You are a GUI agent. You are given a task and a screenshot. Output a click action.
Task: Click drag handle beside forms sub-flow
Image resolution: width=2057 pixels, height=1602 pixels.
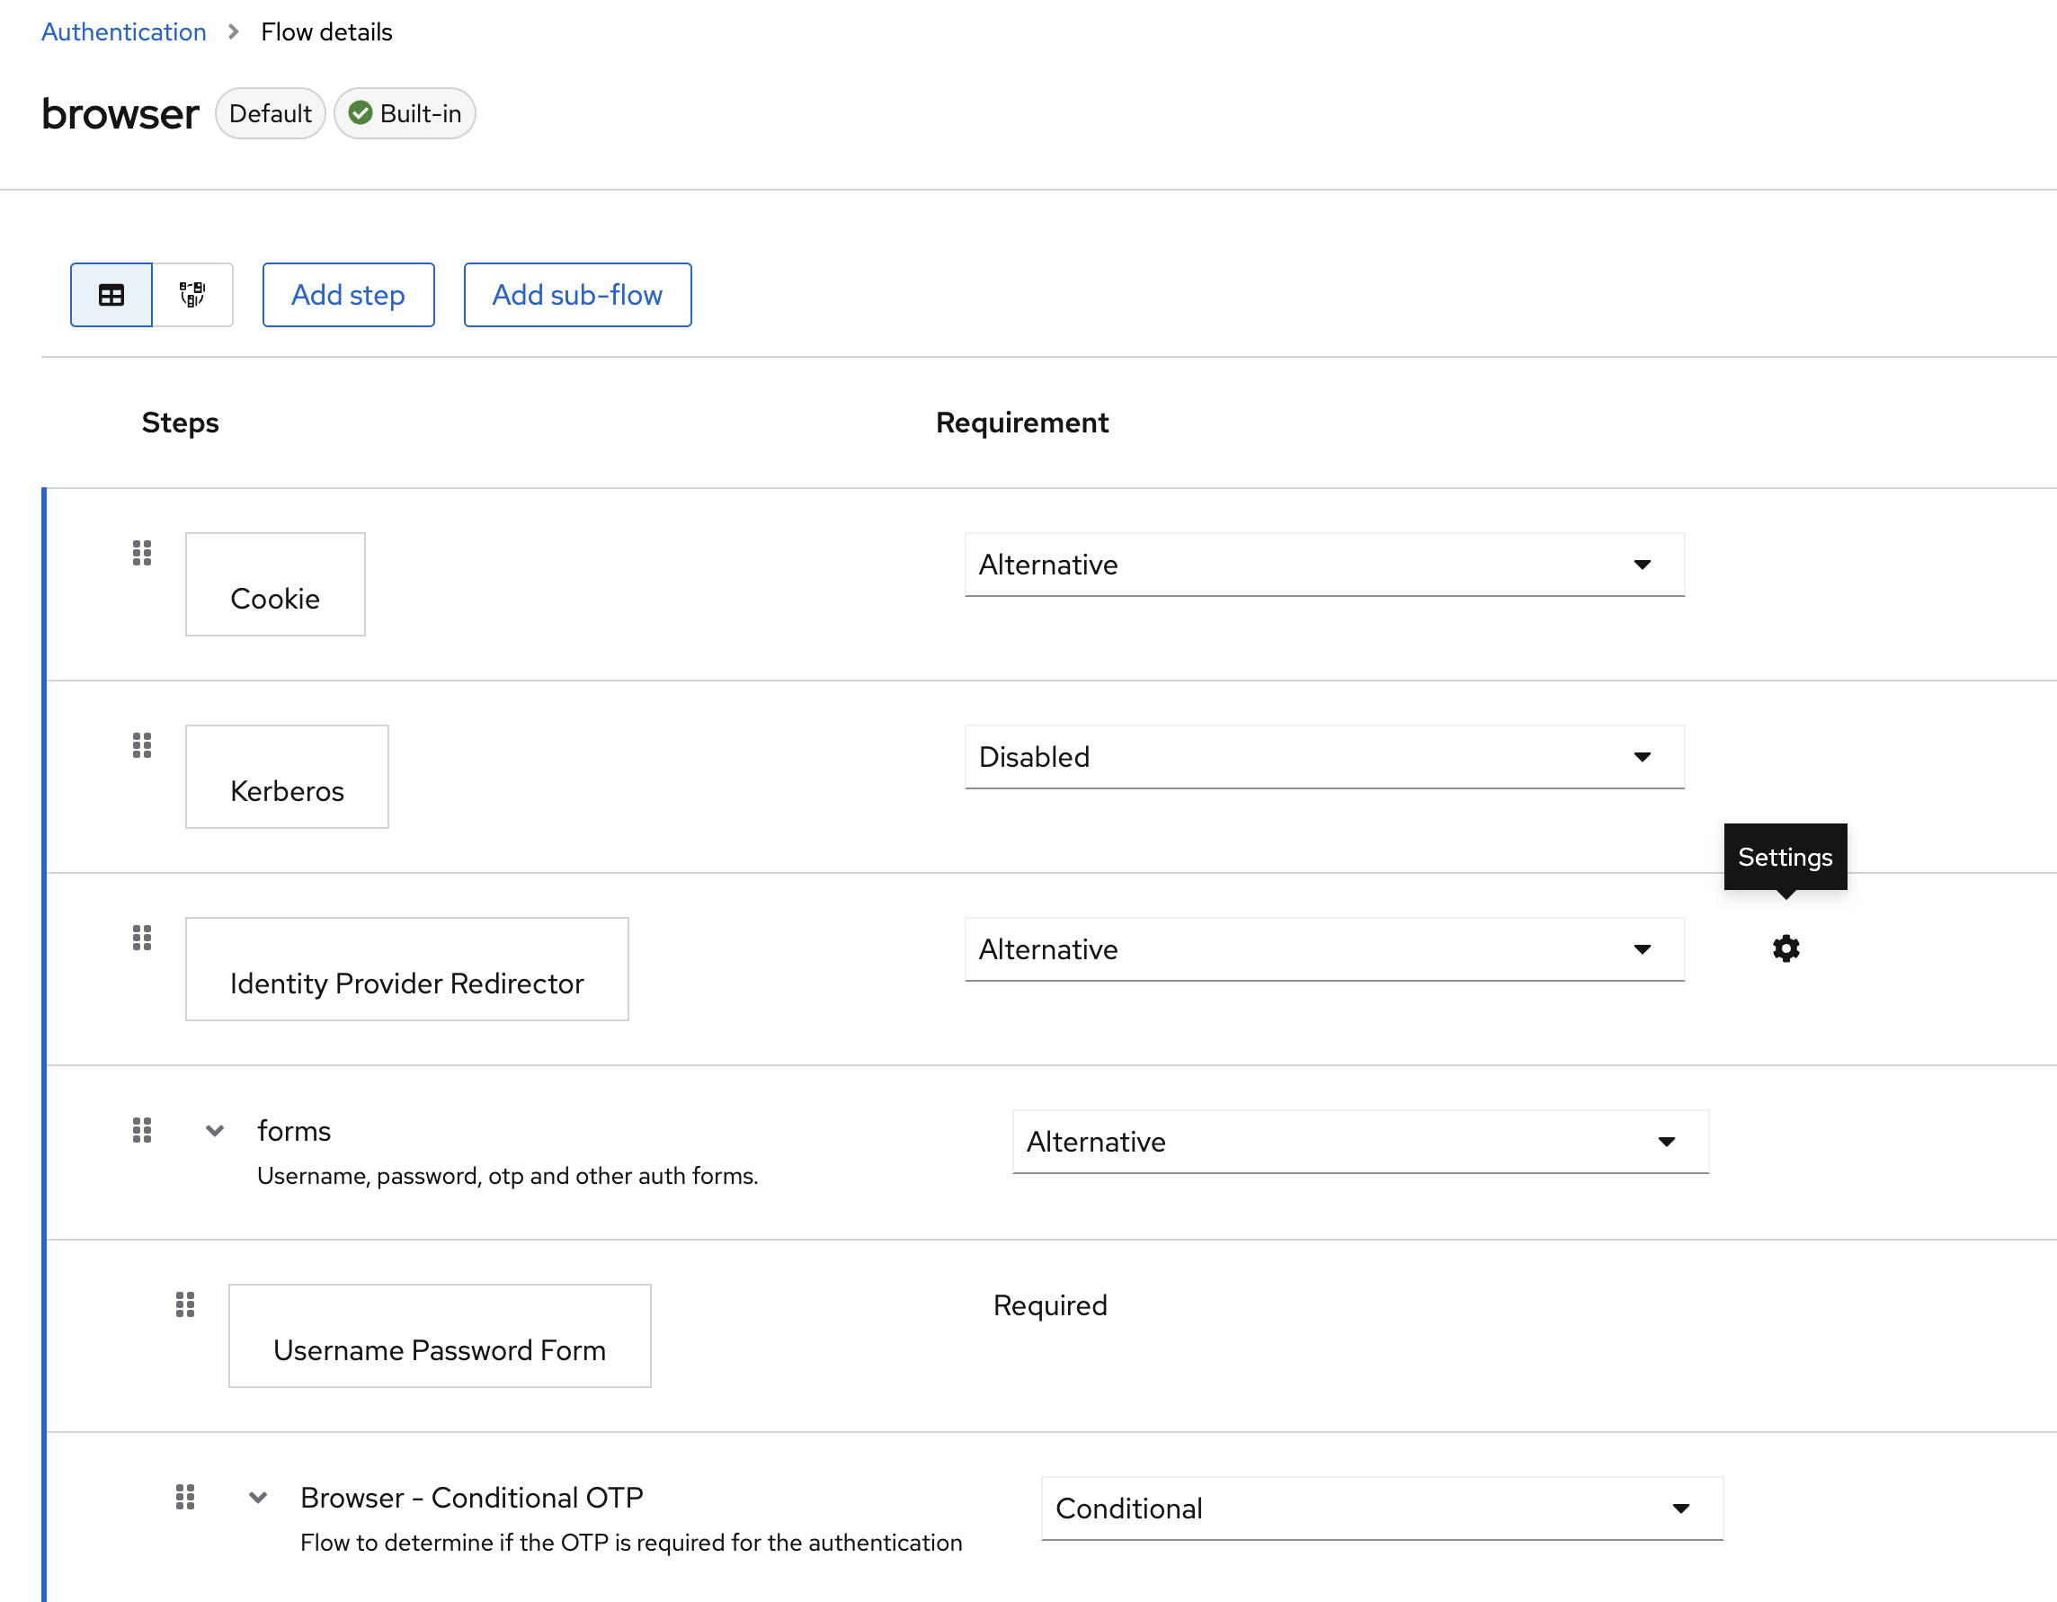click(141, 1129)
